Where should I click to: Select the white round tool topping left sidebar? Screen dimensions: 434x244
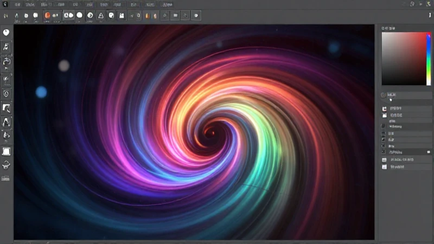[x=6, y=33]
